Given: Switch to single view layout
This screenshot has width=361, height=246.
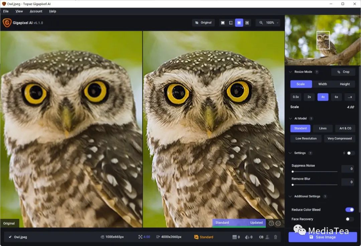Looking at the screenshot, I should 223,22.
